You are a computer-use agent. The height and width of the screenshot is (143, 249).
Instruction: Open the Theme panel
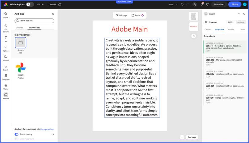6,87
